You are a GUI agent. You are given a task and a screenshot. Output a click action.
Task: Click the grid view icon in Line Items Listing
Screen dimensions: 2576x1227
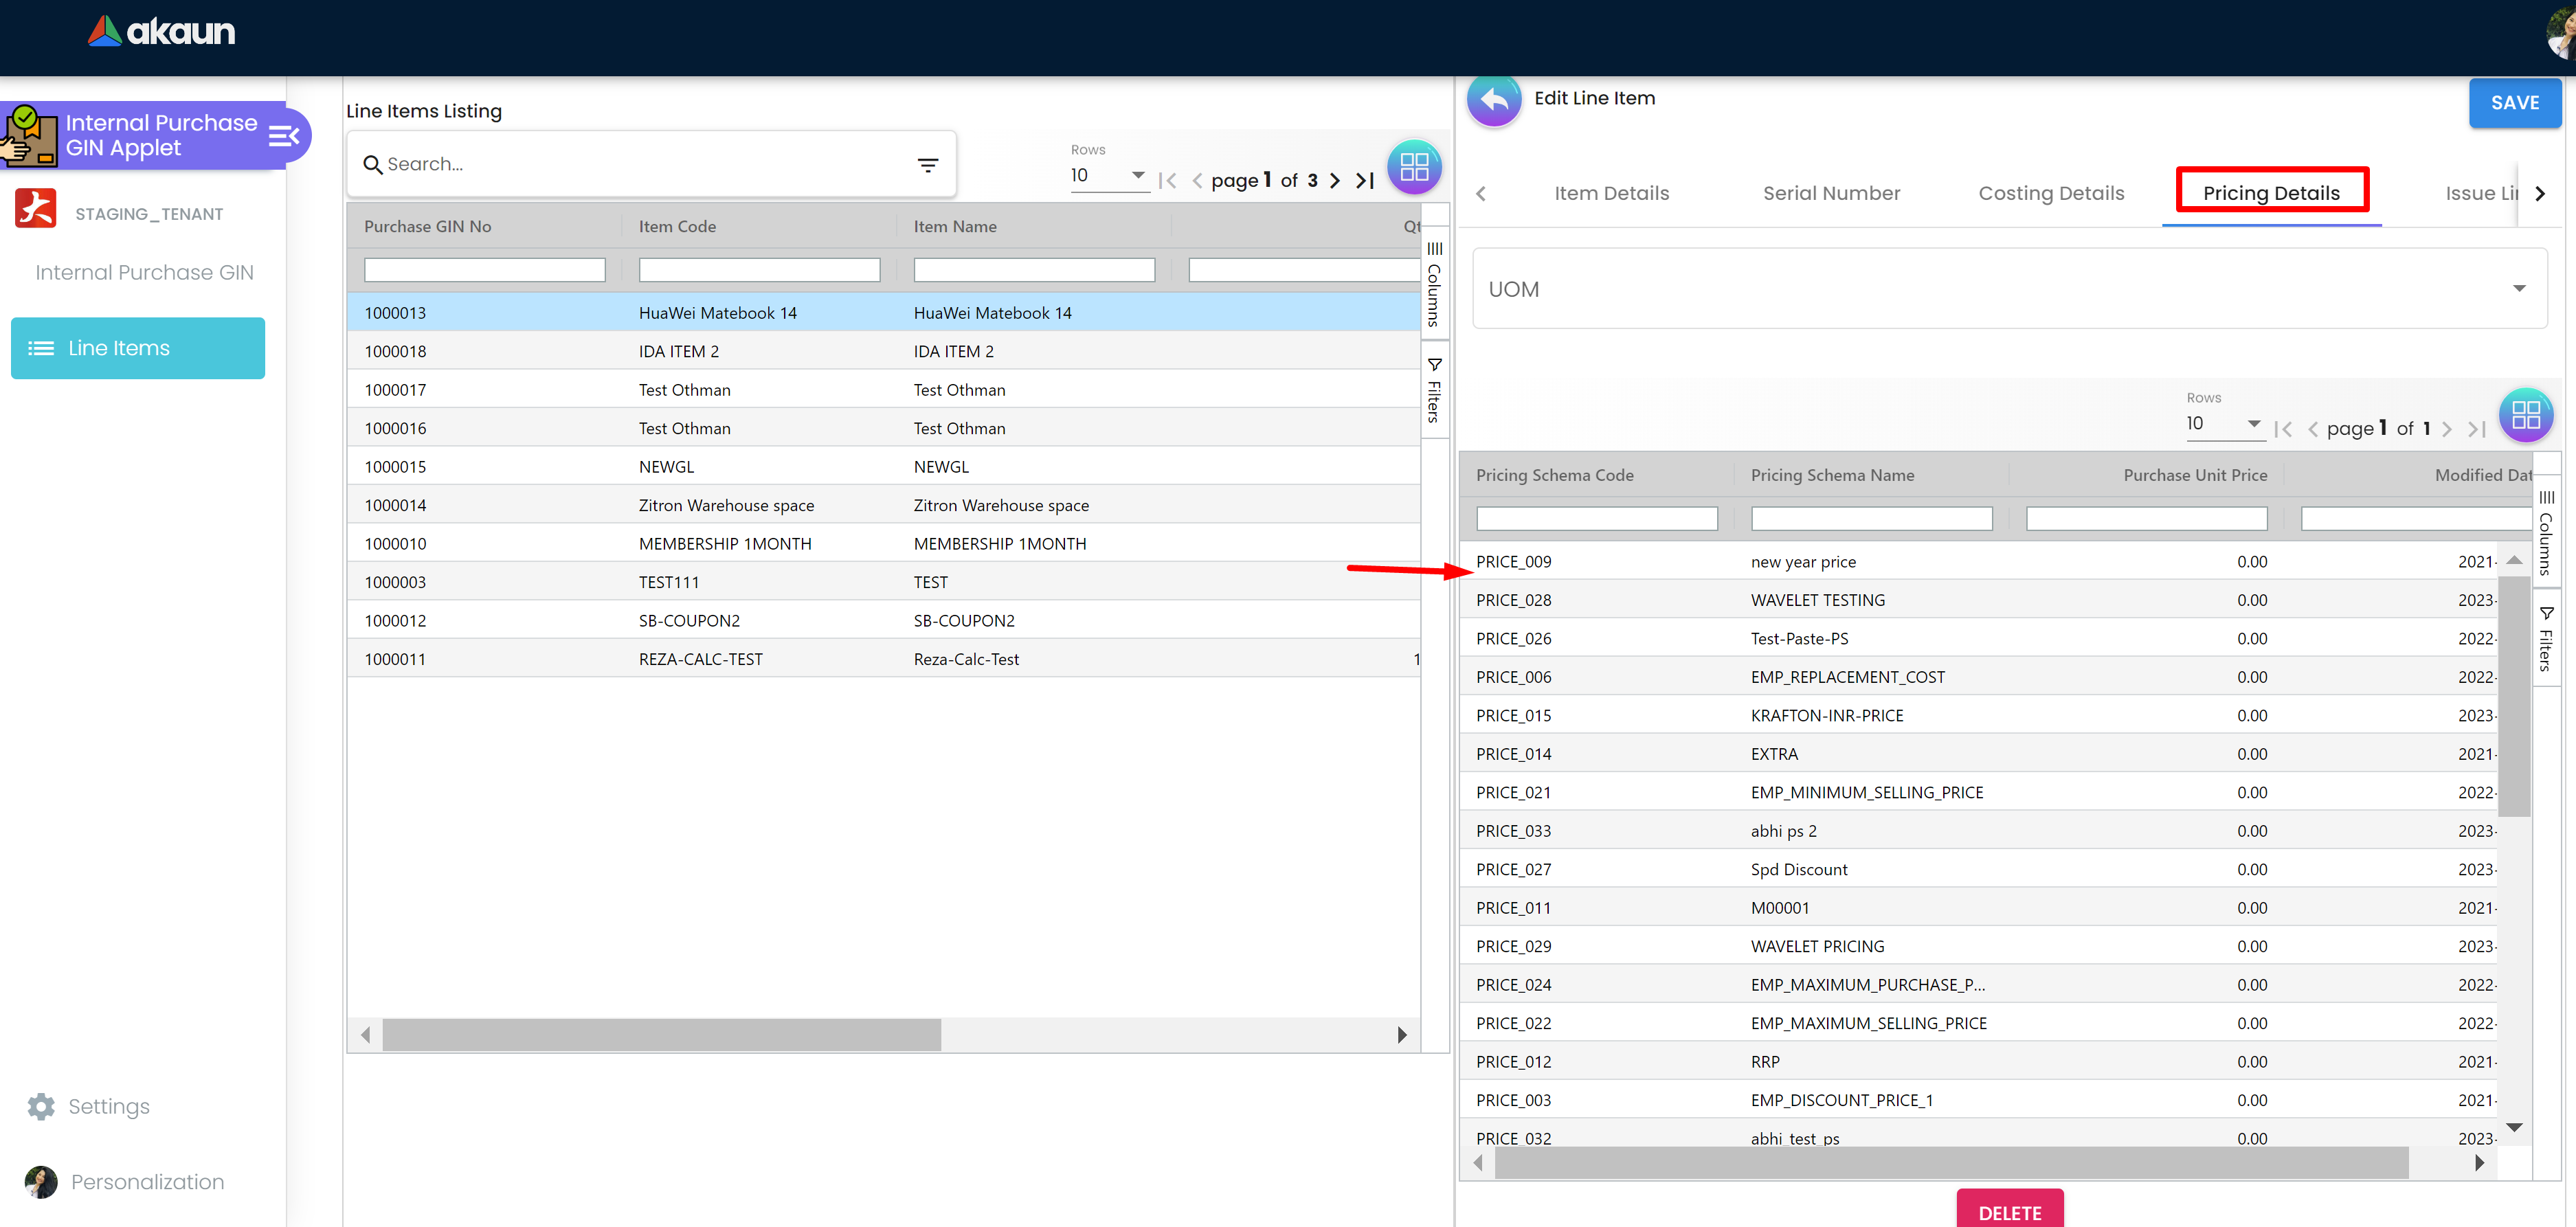point(1413,167)
